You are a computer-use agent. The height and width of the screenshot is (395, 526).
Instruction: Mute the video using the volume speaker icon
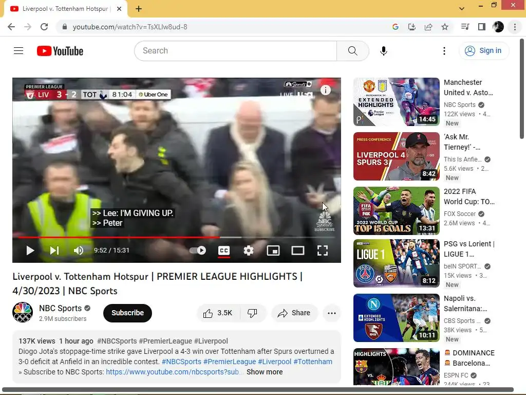coord(79,250)
